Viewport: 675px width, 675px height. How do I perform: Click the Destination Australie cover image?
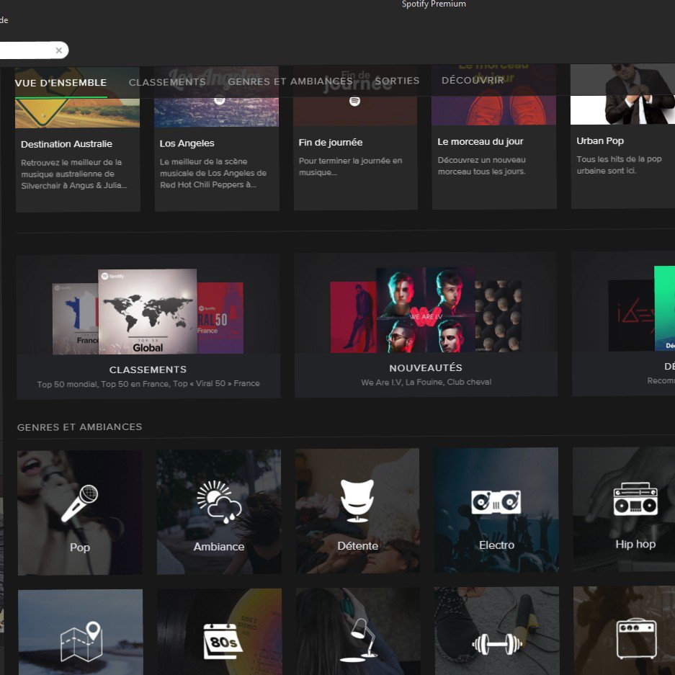point(78,98)
